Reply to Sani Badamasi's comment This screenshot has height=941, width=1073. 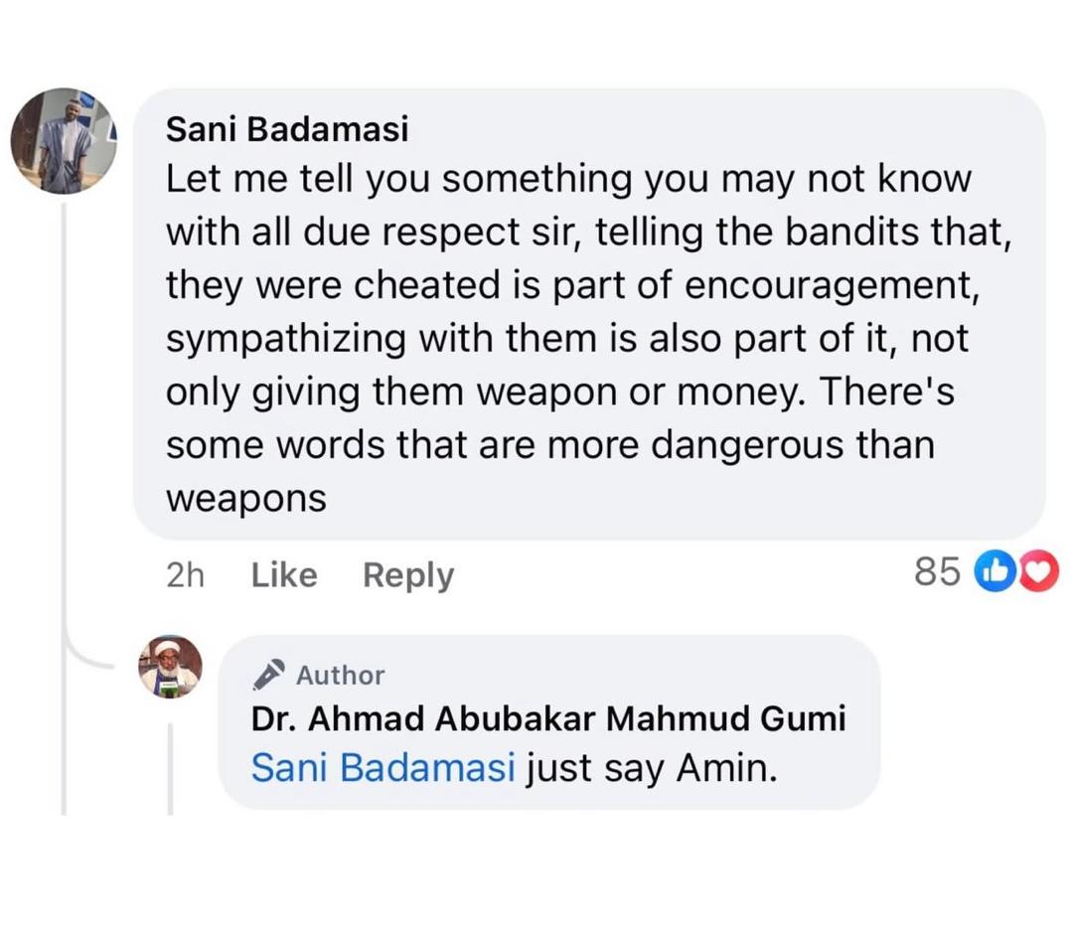[407, 574]
